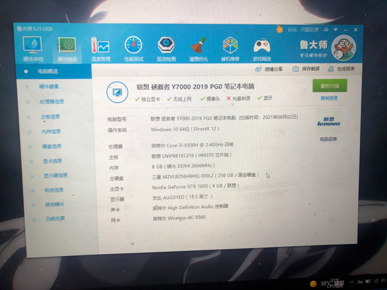Viewport: 387px width, 290px height.
Task: Open the title bar dropdown menu arrow
Action: pyautogui.click(x=335, y=29)
